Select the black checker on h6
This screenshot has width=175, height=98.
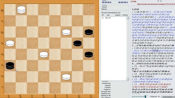(89, 32)
